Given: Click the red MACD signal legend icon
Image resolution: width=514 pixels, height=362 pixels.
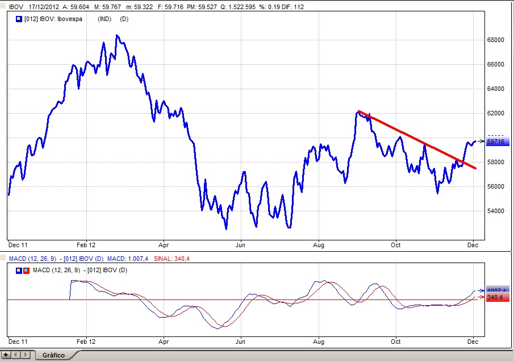Looking at the screenshot, I should pos(26,269).
